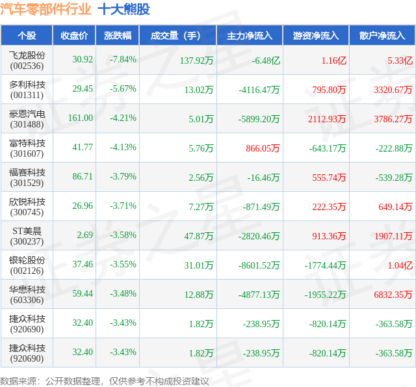Image resolution: width=416 pixels, height=387 pixels.
Task: Select stock 富特科技 (301607)
Action: 27,148
